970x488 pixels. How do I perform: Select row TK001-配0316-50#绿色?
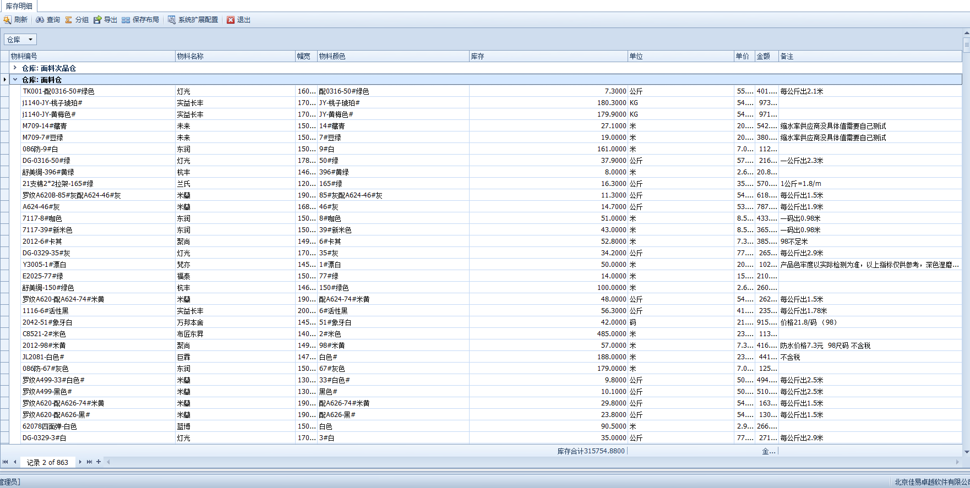[58, 91]
